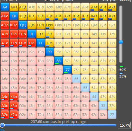Open the No limit dropdown

pyautogui.click(x=16, y=1)
